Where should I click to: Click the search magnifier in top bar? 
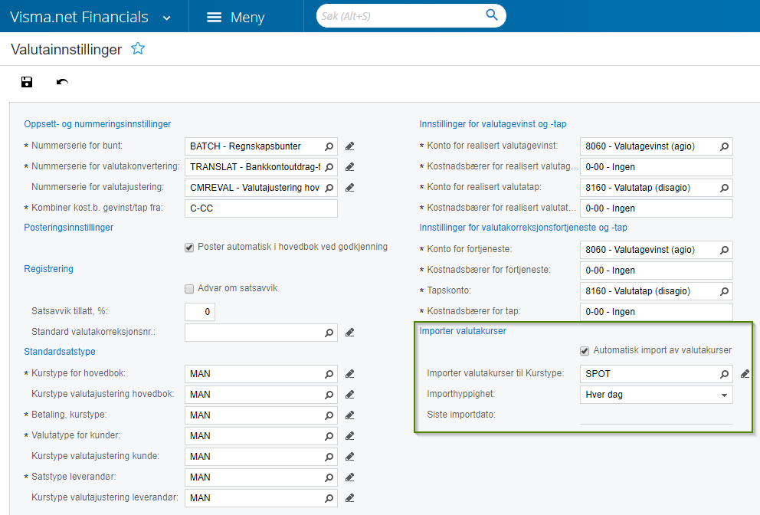[x=492, y=16]
